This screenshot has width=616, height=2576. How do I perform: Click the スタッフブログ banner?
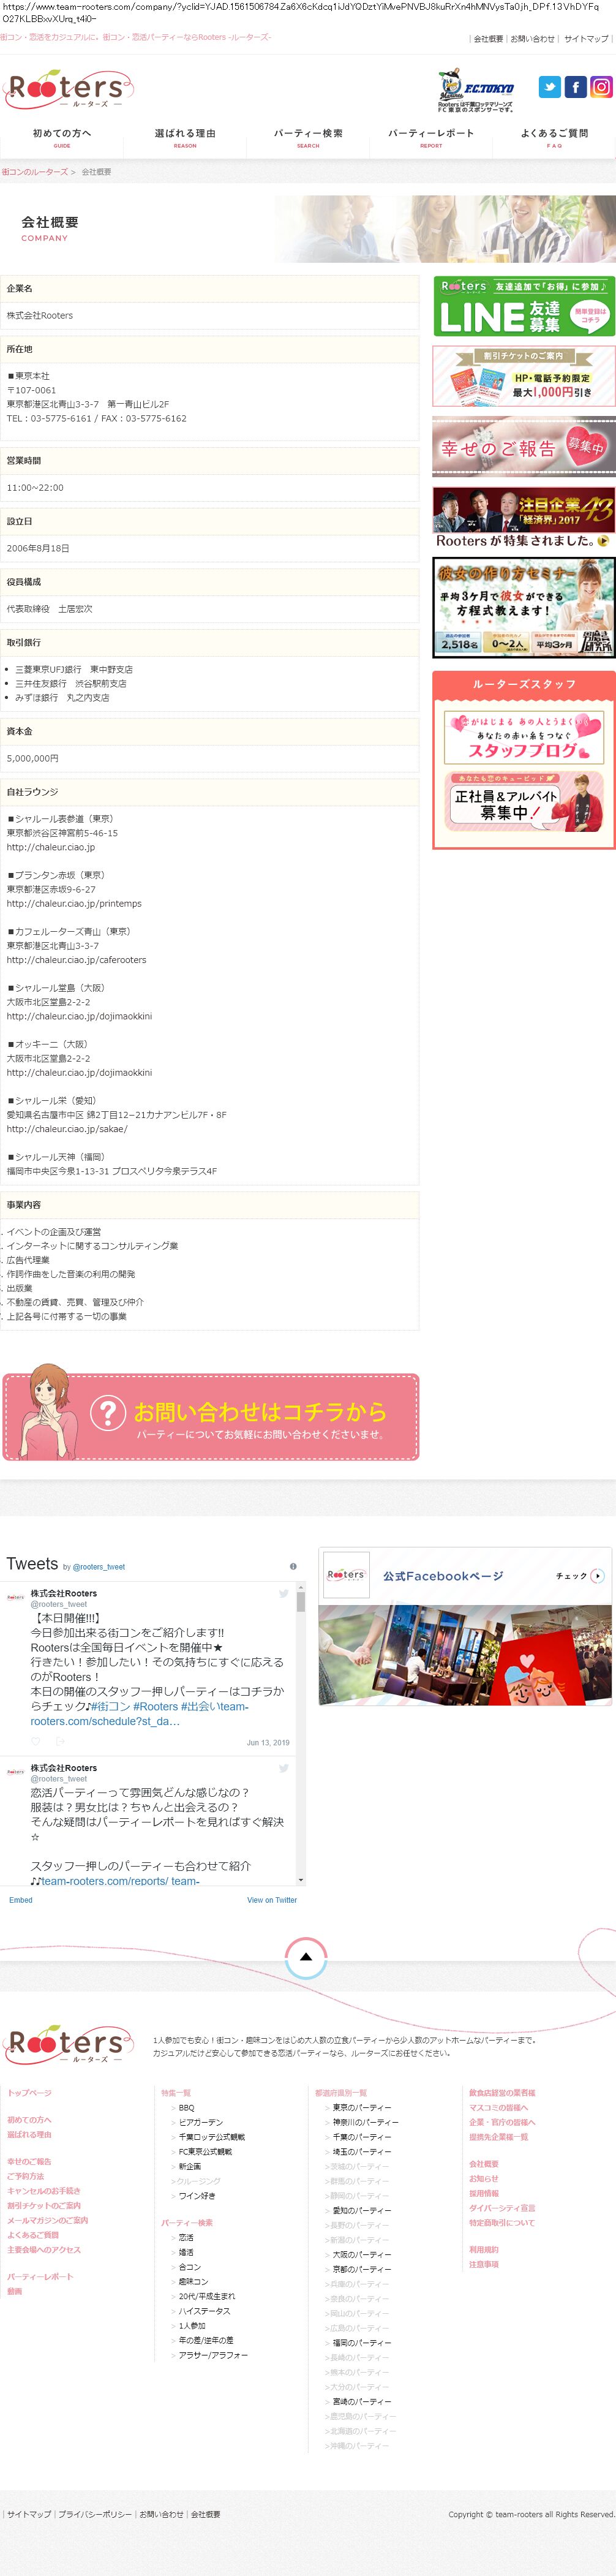point(523,736)
